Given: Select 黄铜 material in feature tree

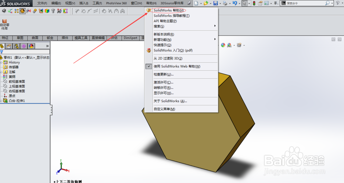Looking at the screenshot, I should point(12,77).
